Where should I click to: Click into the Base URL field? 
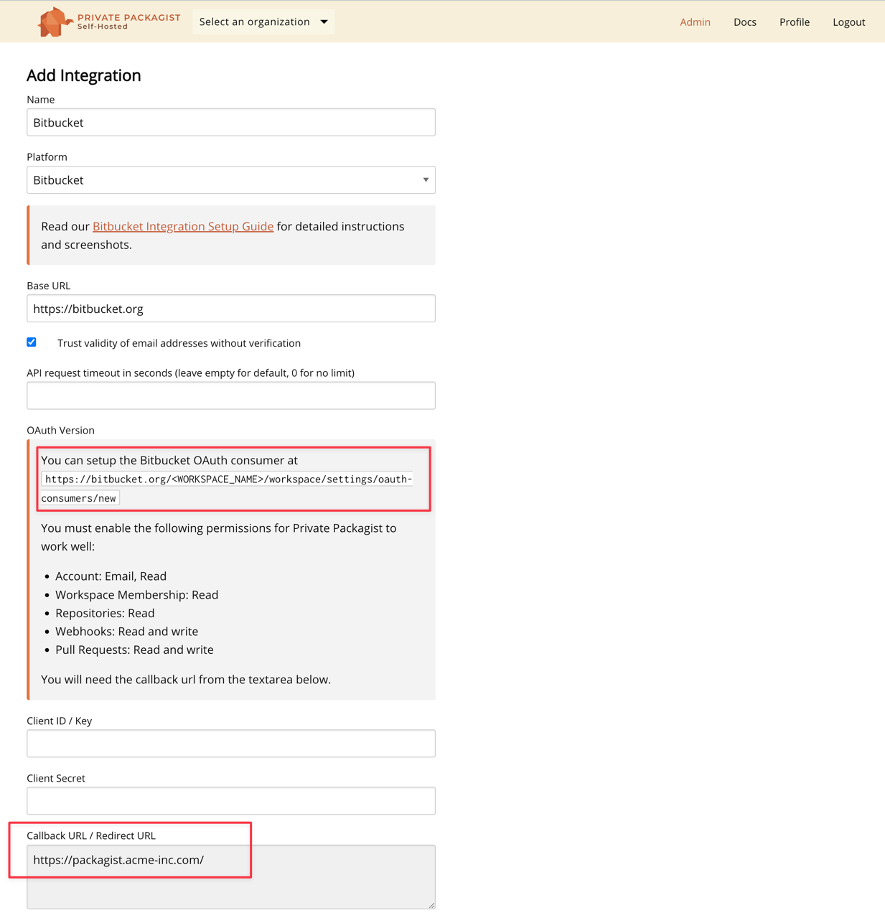tap(230, 309)
